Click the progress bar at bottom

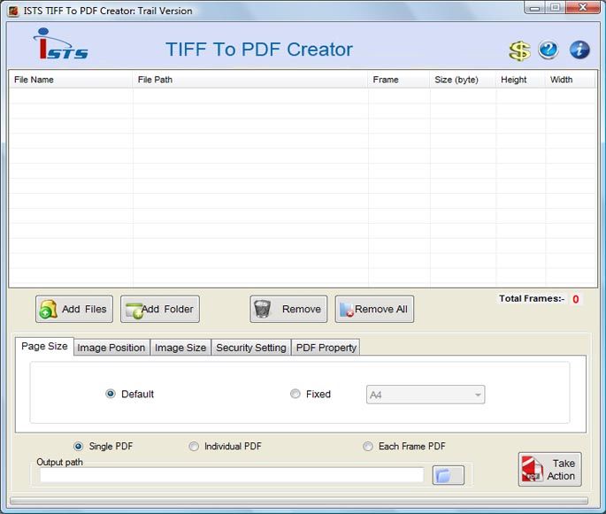click(299, 501)
